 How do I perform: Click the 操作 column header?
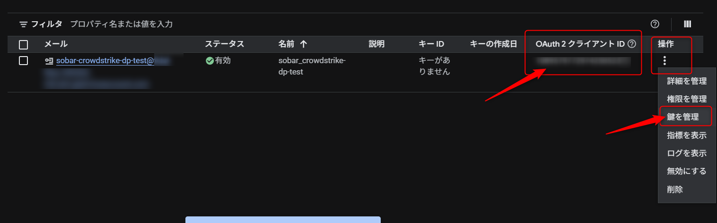point(665,44)
